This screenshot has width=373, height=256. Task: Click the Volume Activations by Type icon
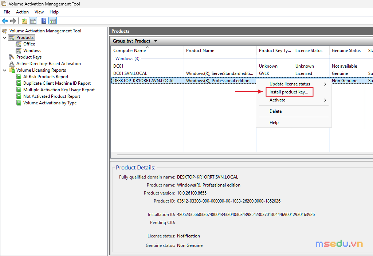(19, 103)
